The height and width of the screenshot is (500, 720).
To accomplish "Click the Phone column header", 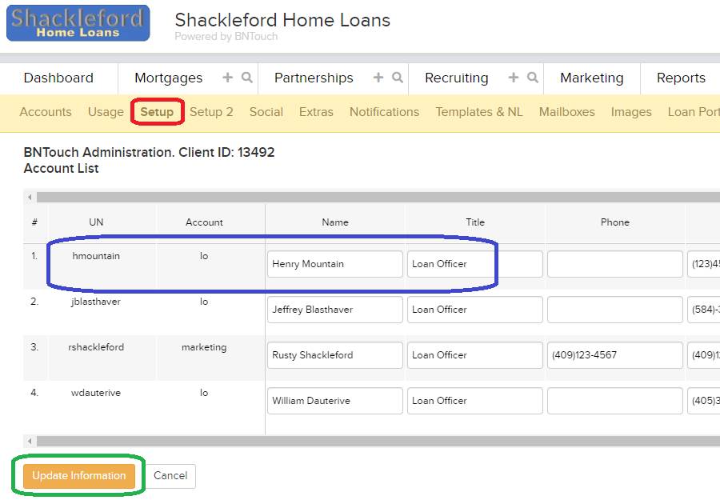I will (615, 222).
